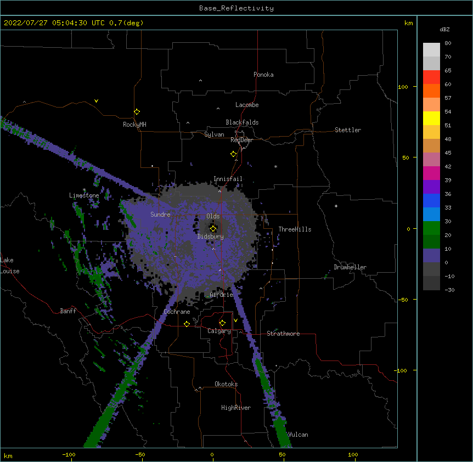Click the bright green 20-30 dBZ legend band

(x=431, y=228)
